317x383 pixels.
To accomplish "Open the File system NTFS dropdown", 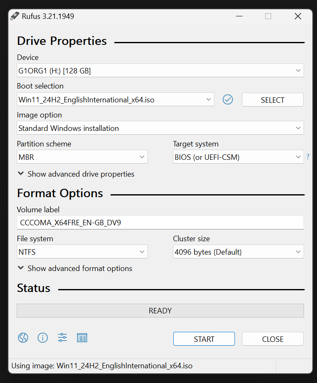I will click(x=82, y=252).
